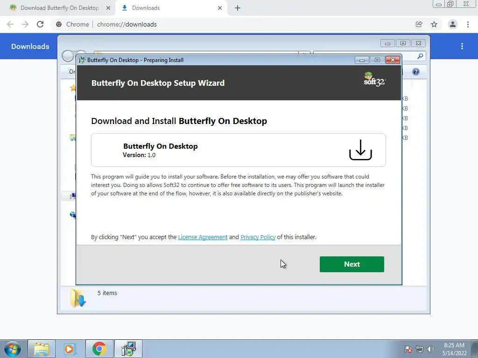Minimize the Explorer window behind installer
Screen dimensions: 478x358
pyautogui.click(x=387, y=43)
